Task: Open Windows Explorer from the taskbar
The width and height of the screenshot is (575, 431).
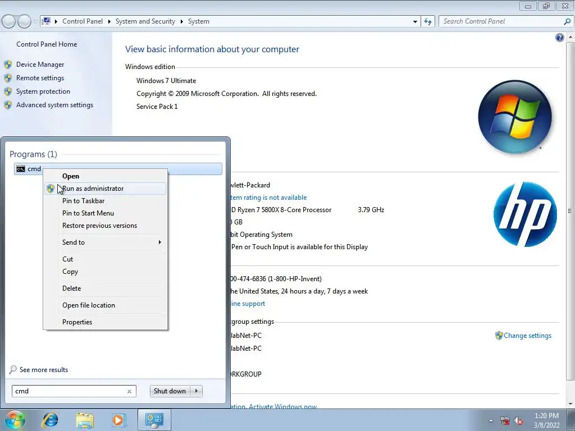Action: pos(85,420)
